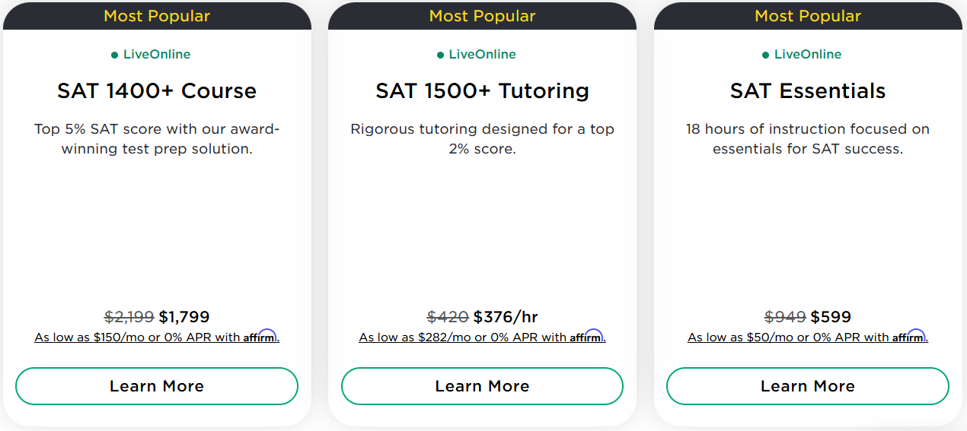Click the Affirm logo in SAT 1500+ Tutoring card

pos(586,337)
